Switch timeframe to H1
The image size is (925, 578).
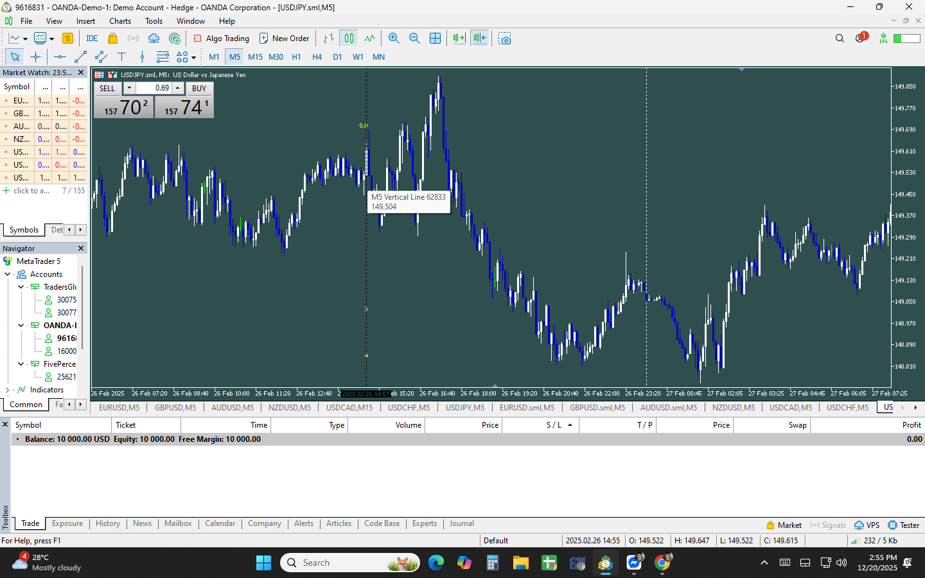point(296,57)
